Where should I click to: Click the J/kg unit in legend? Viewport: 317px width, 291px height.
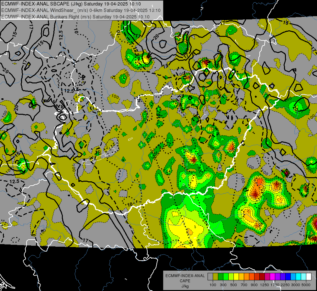click(x=185, y=286)
